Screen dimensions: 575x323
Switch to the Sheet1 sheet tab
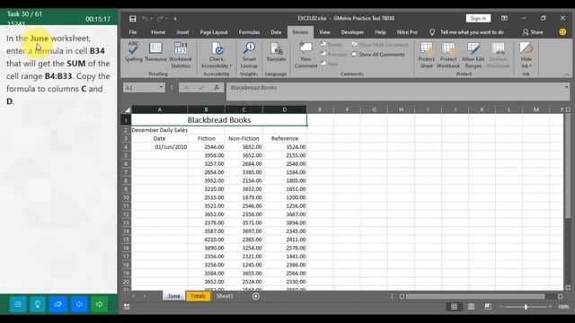225,296
